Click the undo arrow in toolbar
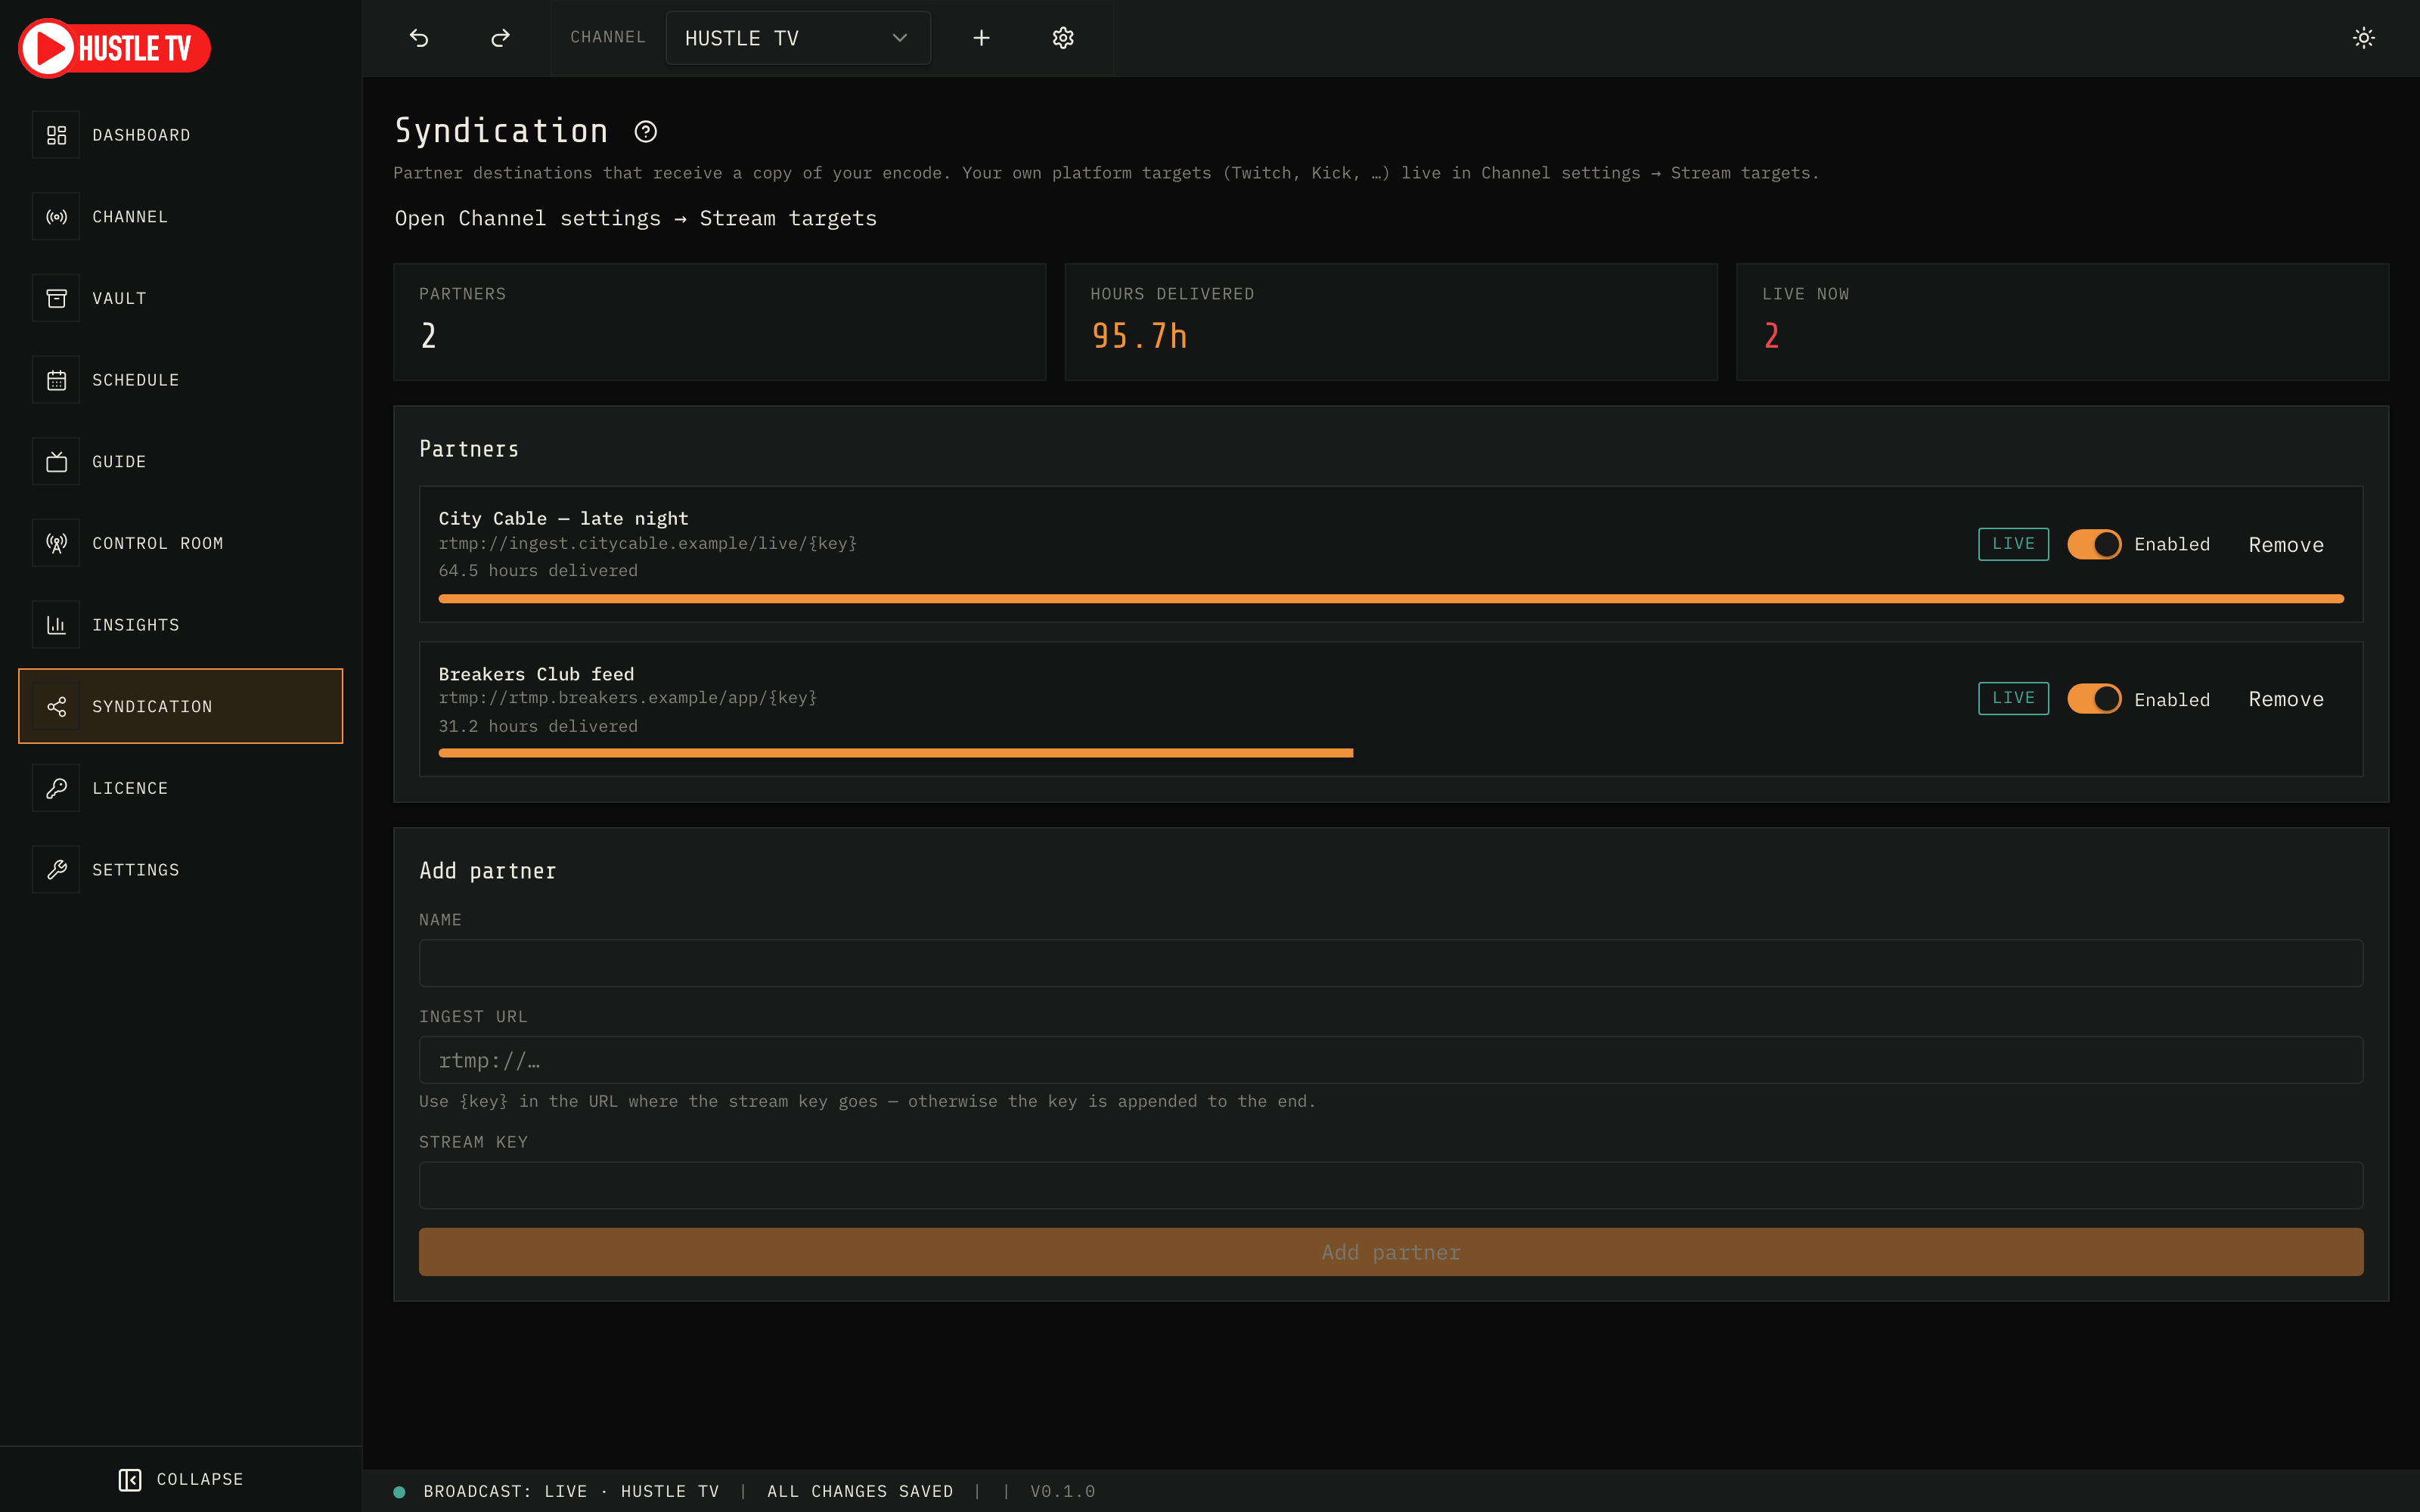Image resolution: width=2420 pixels, height=1512 pixels. pyautogui.click(x=419, y=38)
